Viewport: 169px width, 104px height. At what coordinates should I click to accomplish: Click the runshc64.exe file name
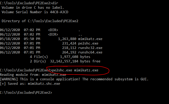(x=90, y=52)
